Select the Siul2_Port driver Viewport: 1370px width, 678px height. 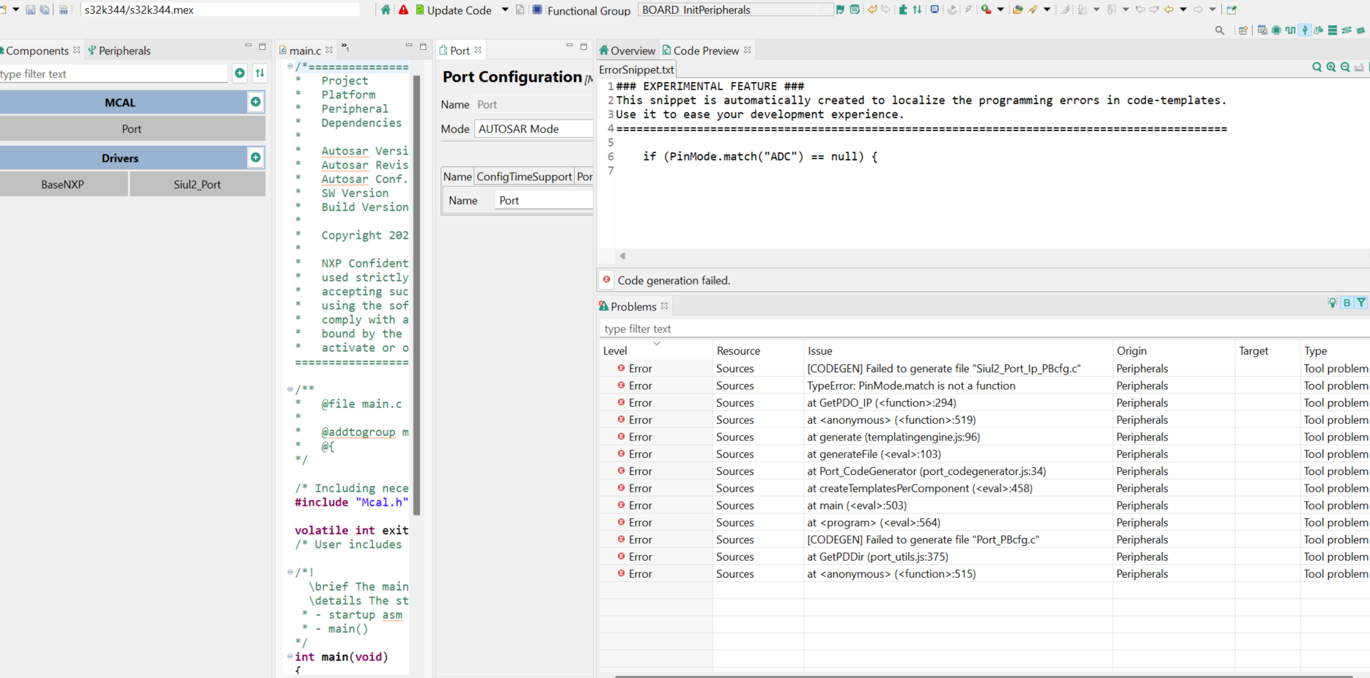(197, 184)
